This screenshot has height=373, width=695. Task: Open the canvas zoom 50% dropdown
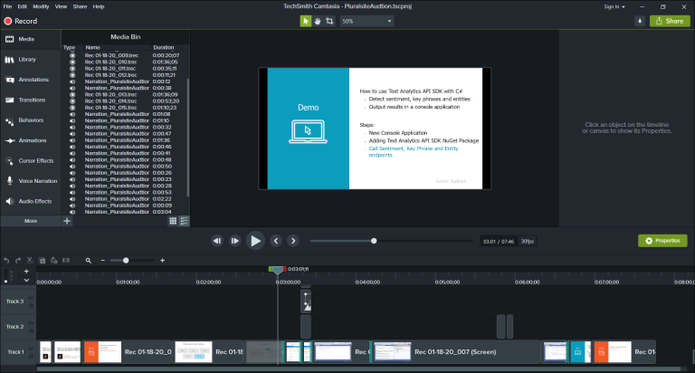[x=367, y=21]
